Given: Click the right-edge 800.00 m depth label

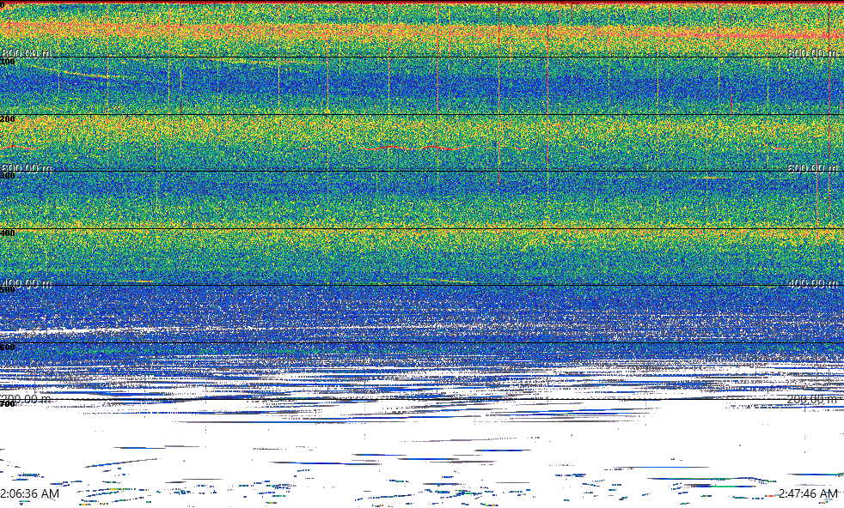Looking at the screenshot, I should click(813, 52).
